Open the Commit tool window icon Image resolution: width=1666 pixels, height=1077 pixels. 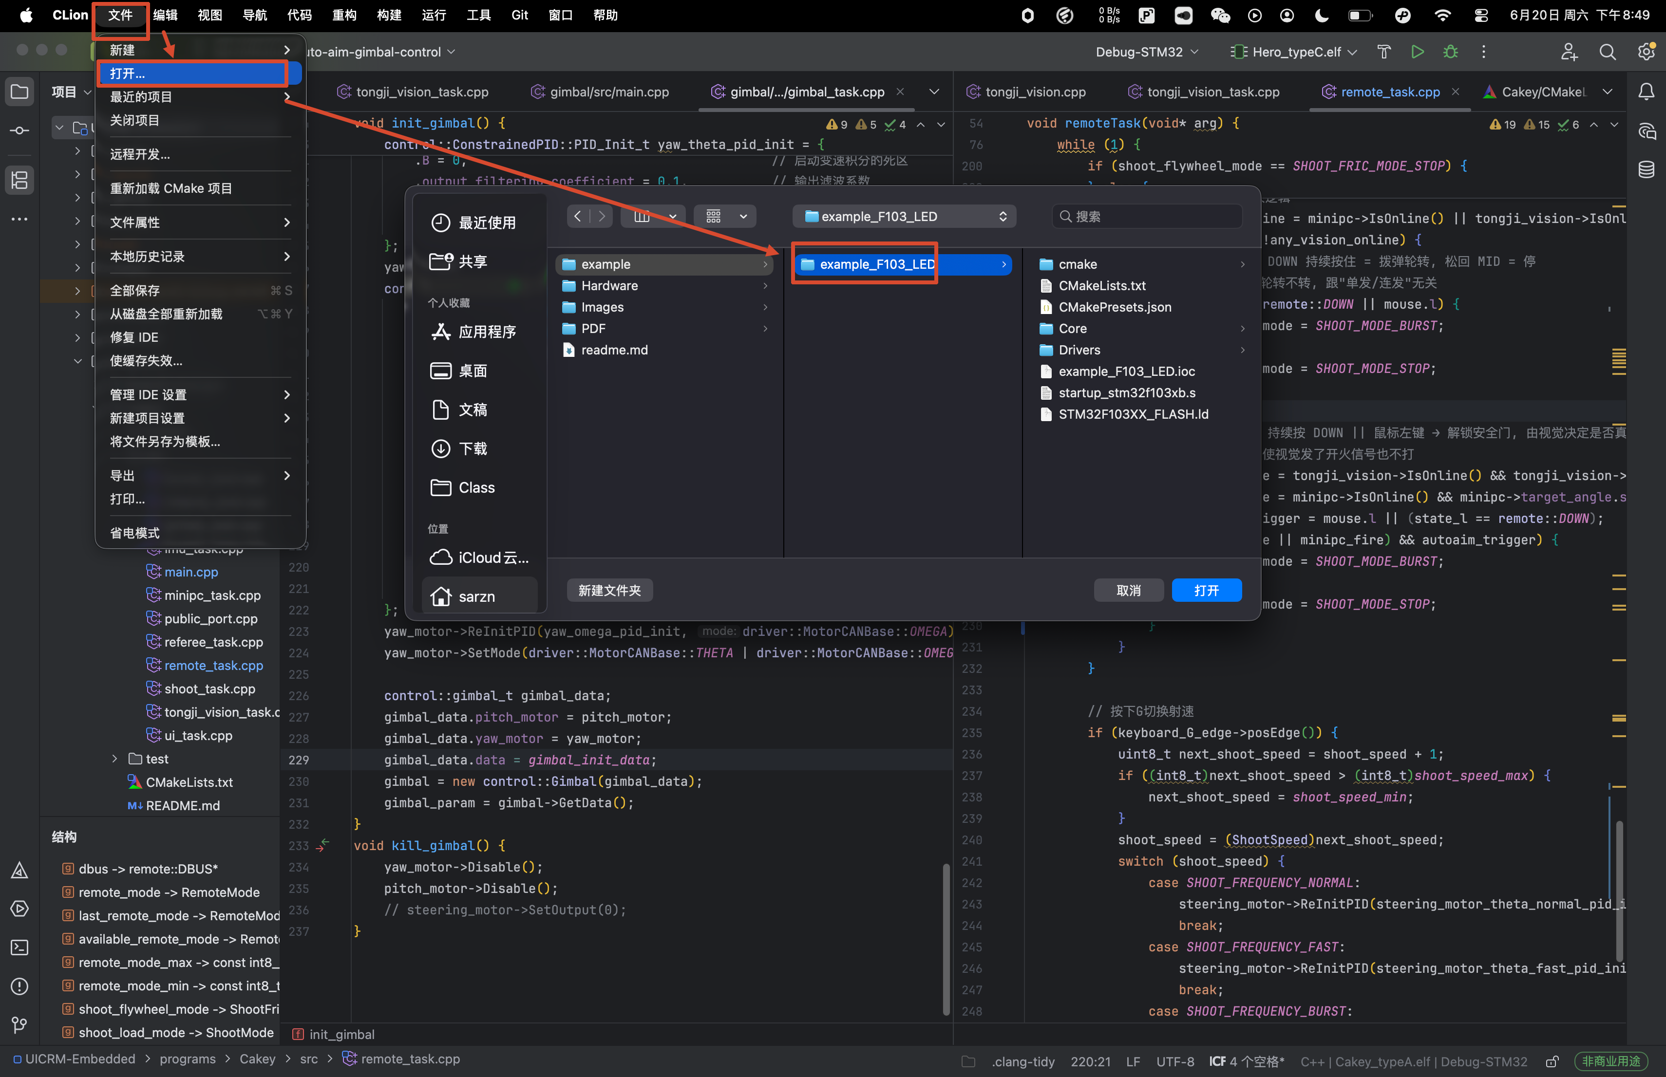pyautogui.click(x=19, y=131)
